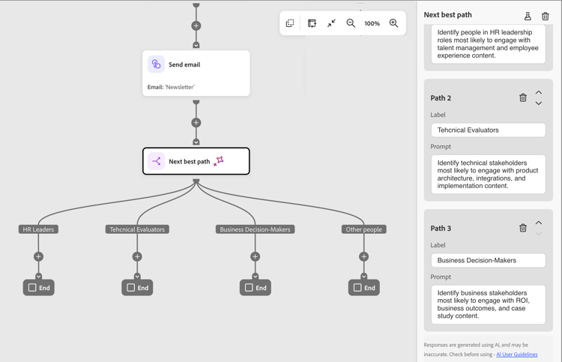The width and height of the screenshot is (562, 362).
Task: Click the 100% zoom level value
Action: [372, 24]
